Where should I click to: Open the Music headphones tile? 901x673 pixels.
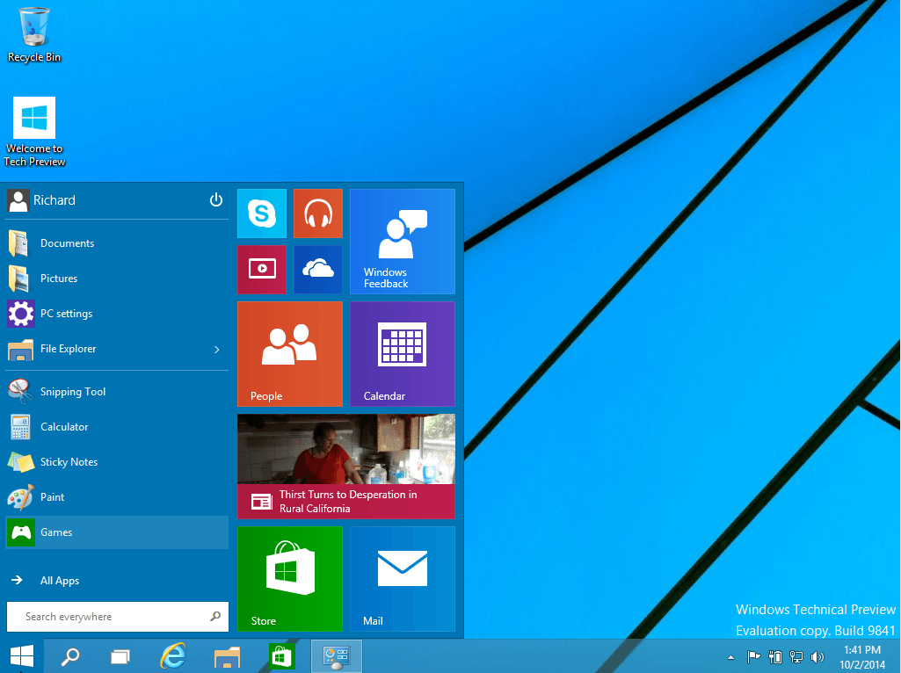[317, 213]
